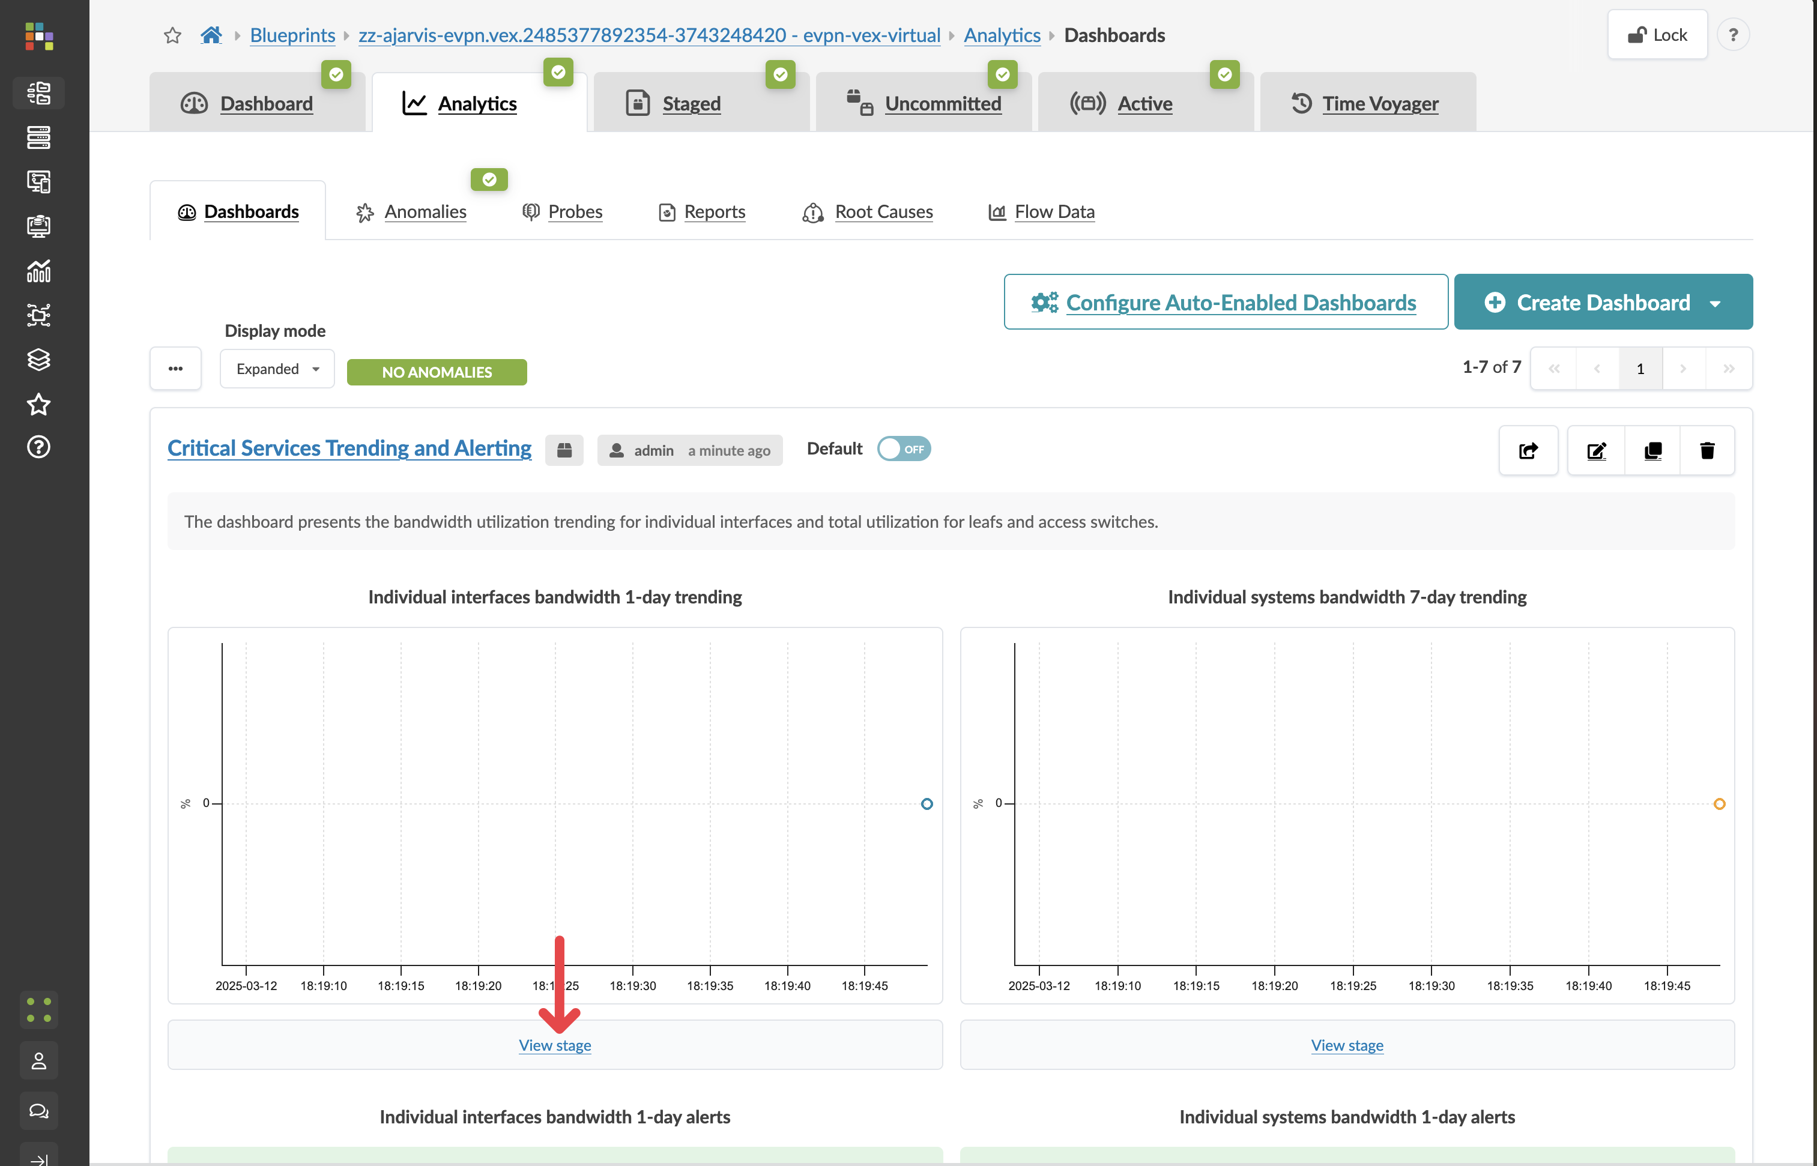The height and width of the screenshot is (1166, 1817).
Task: Open the Anomalies sub-tab
Action: pyautogui.click(x=425, y=212)
